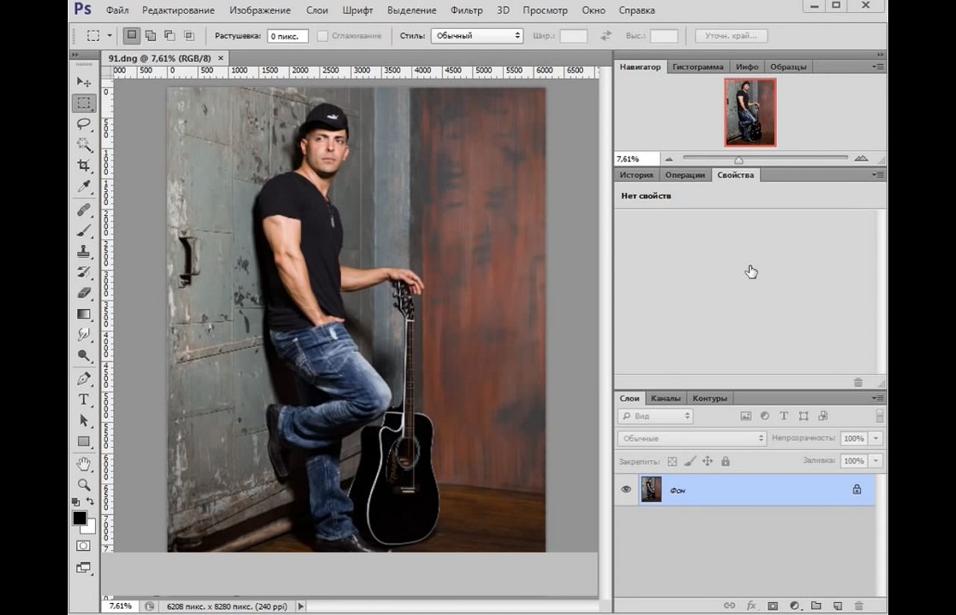Toggle Quick Mask mode
Viewport: 956px width, 615px height.
tap(84, 546)
